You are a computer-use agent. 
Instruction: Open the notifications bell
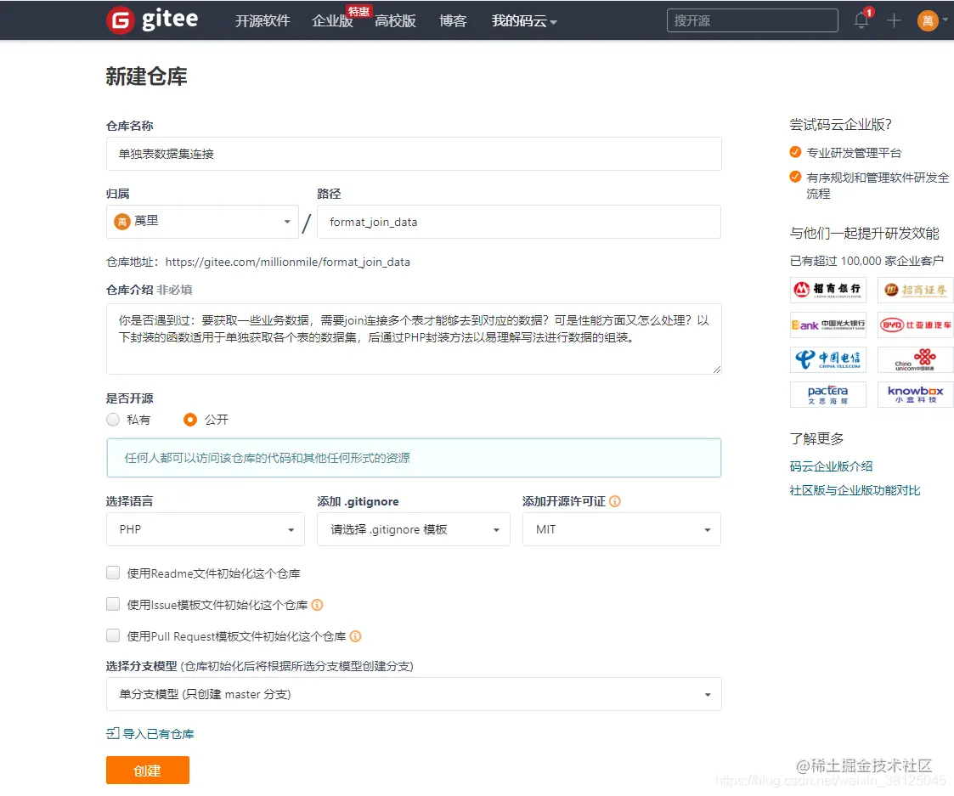(861, 21)
